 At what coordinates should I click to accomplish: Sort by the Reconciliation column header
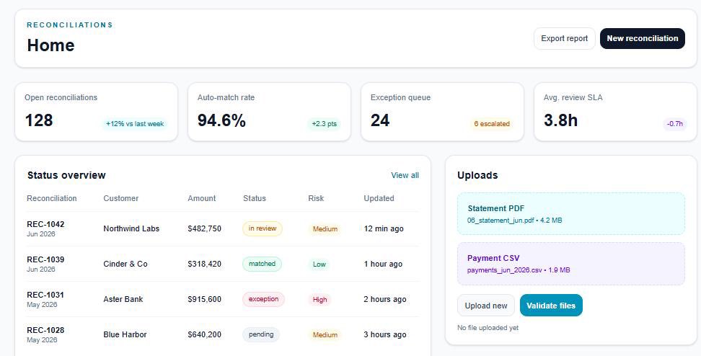(52, 198)
